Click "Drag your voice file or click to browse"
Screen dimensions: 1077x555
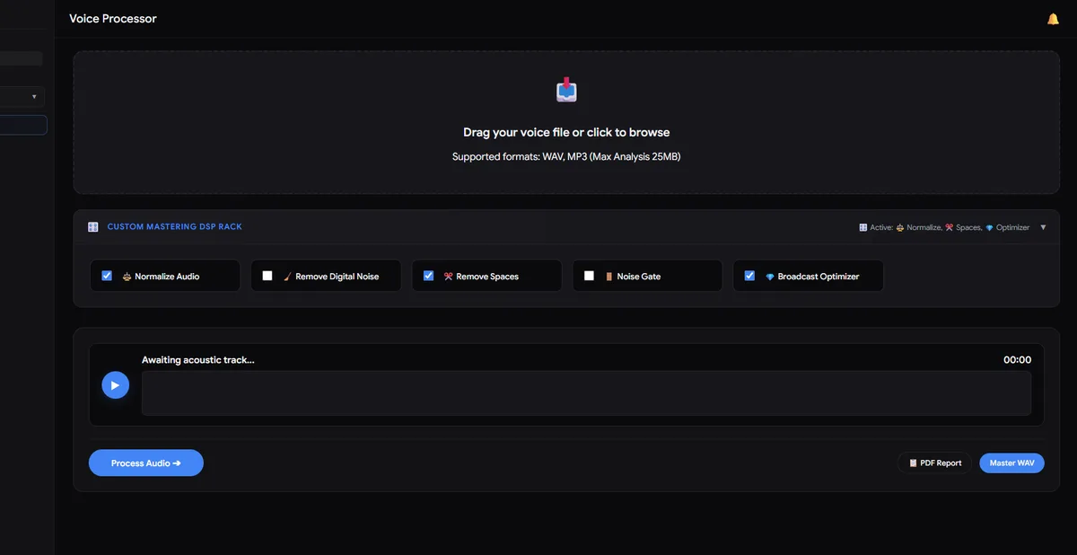(566, 132)
